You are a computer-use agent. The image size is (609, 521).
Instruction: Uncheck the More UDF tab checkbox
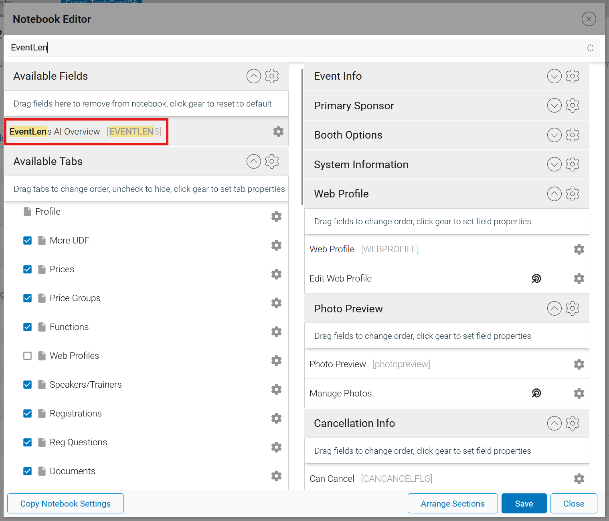click(x=27, y=240)
